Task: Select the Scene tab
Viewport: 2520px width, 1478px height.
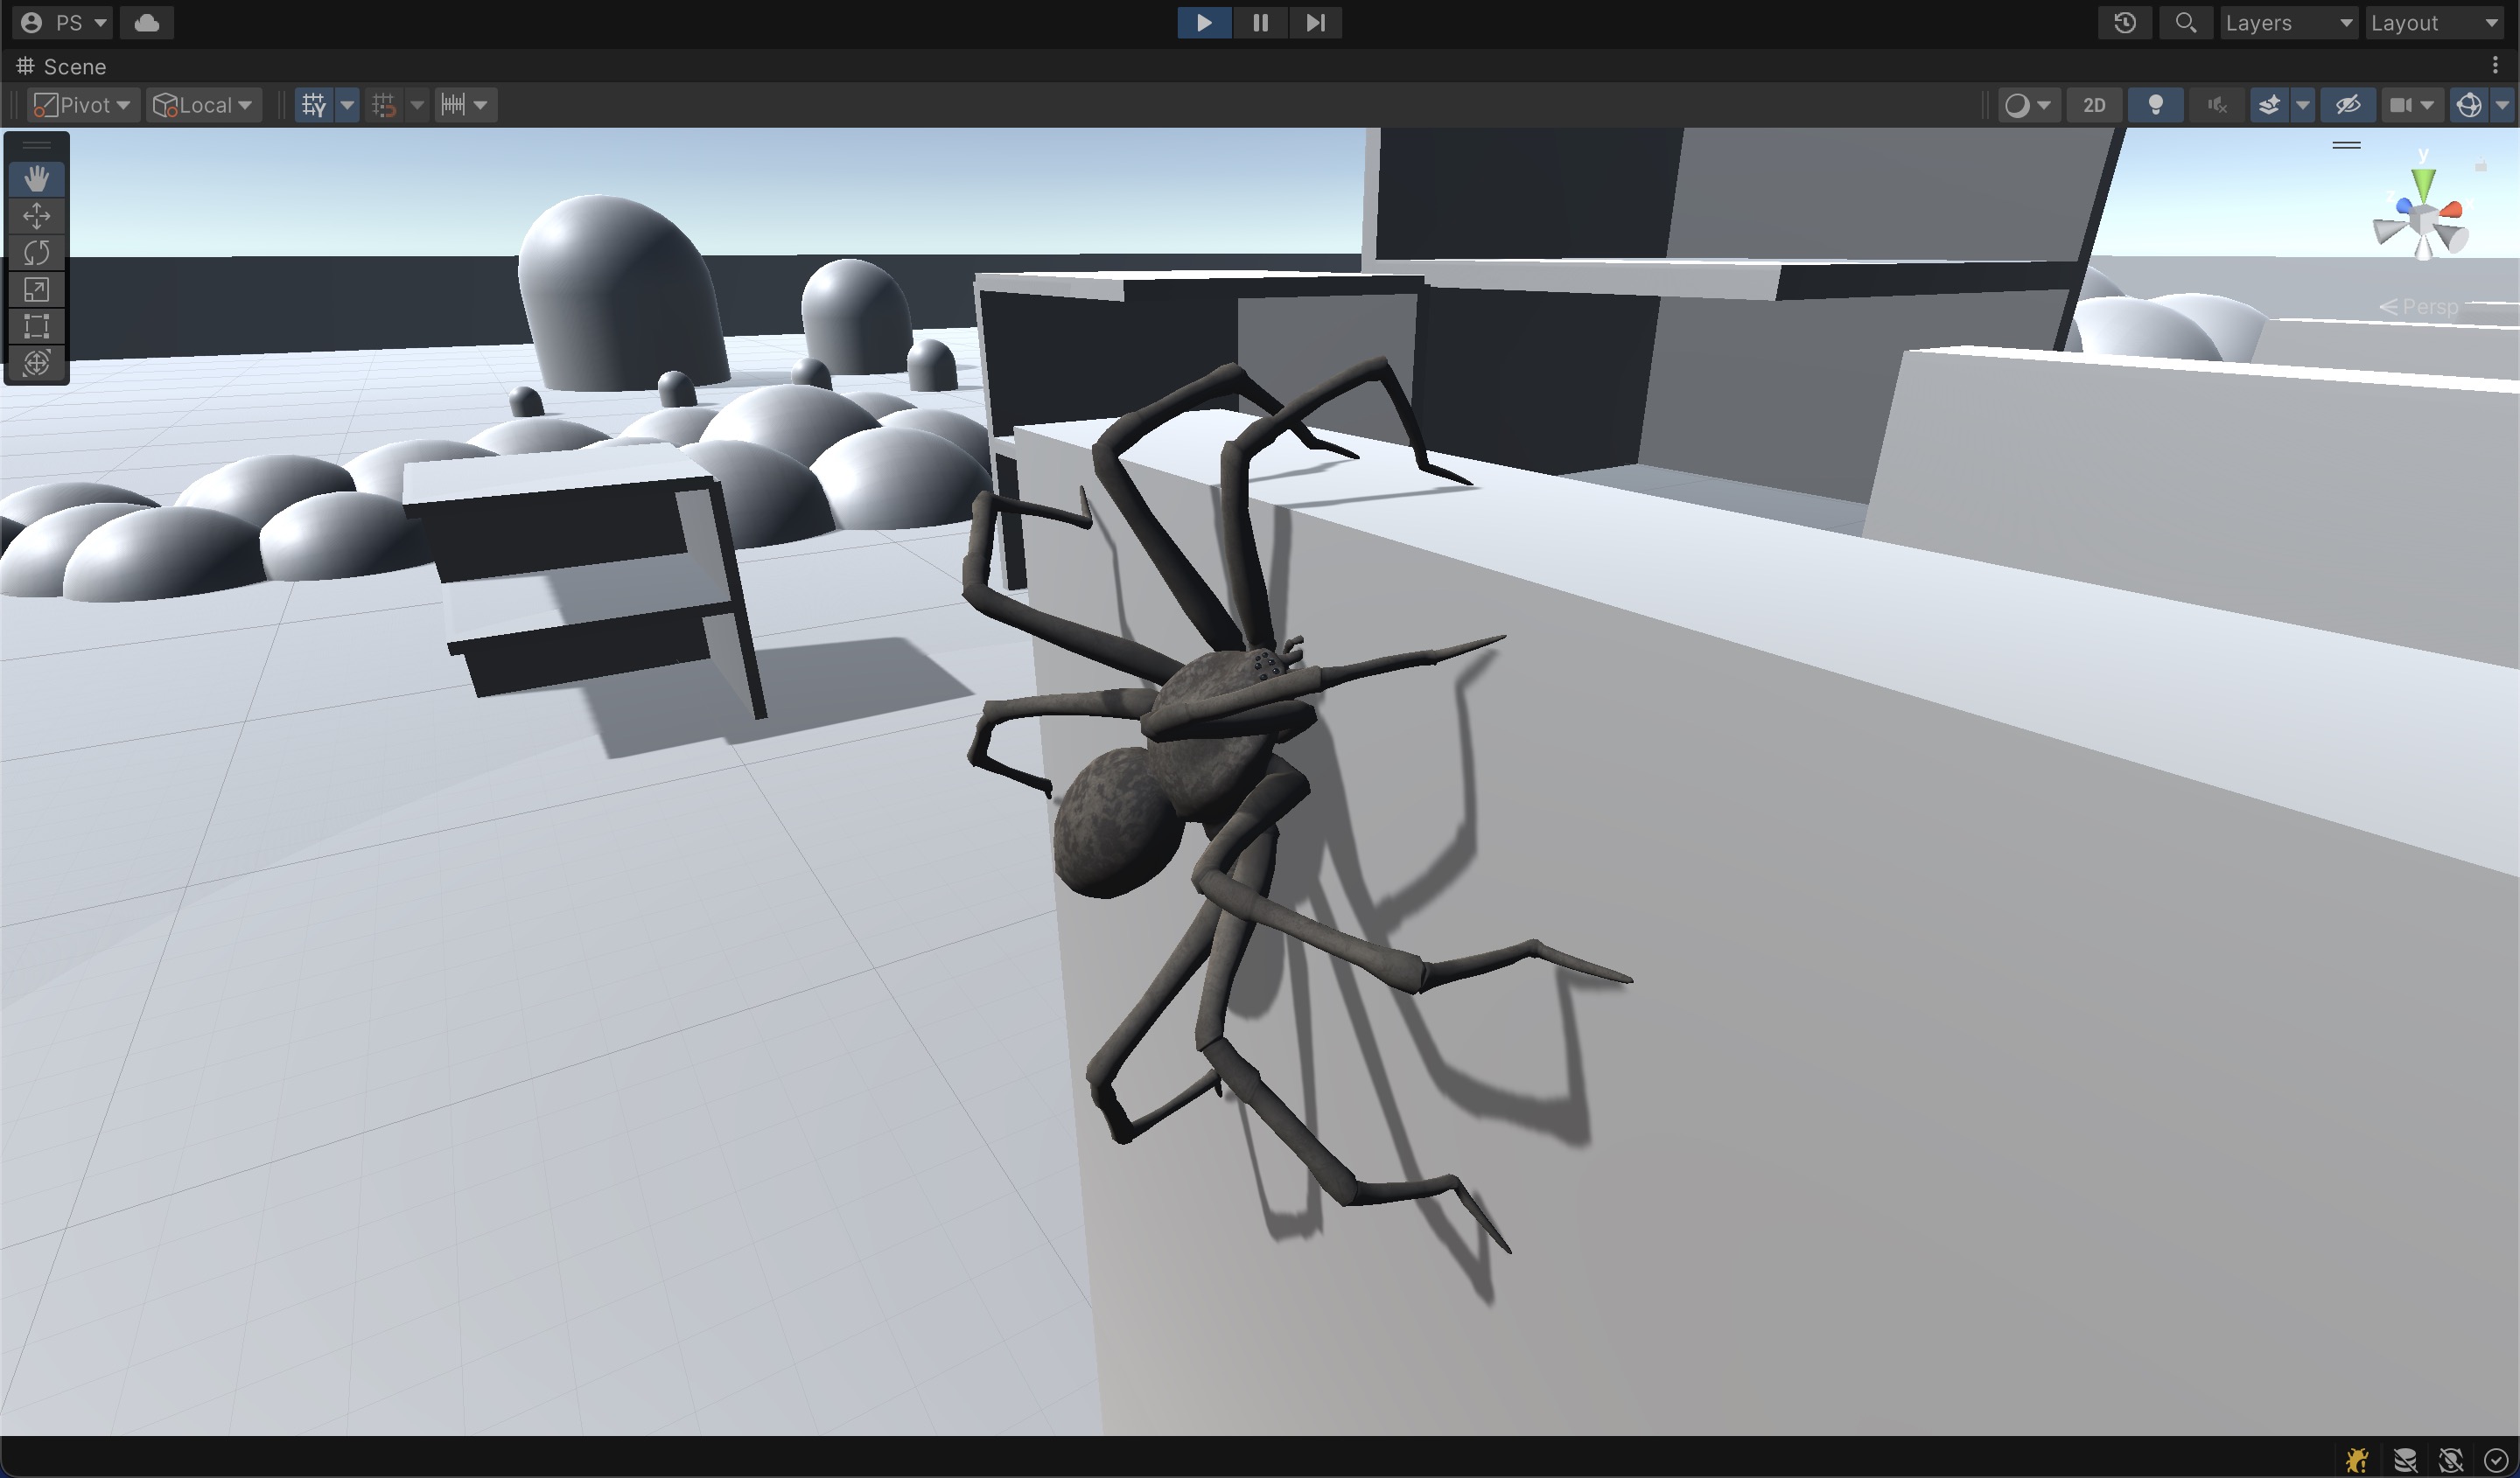Action: [61, 66]
